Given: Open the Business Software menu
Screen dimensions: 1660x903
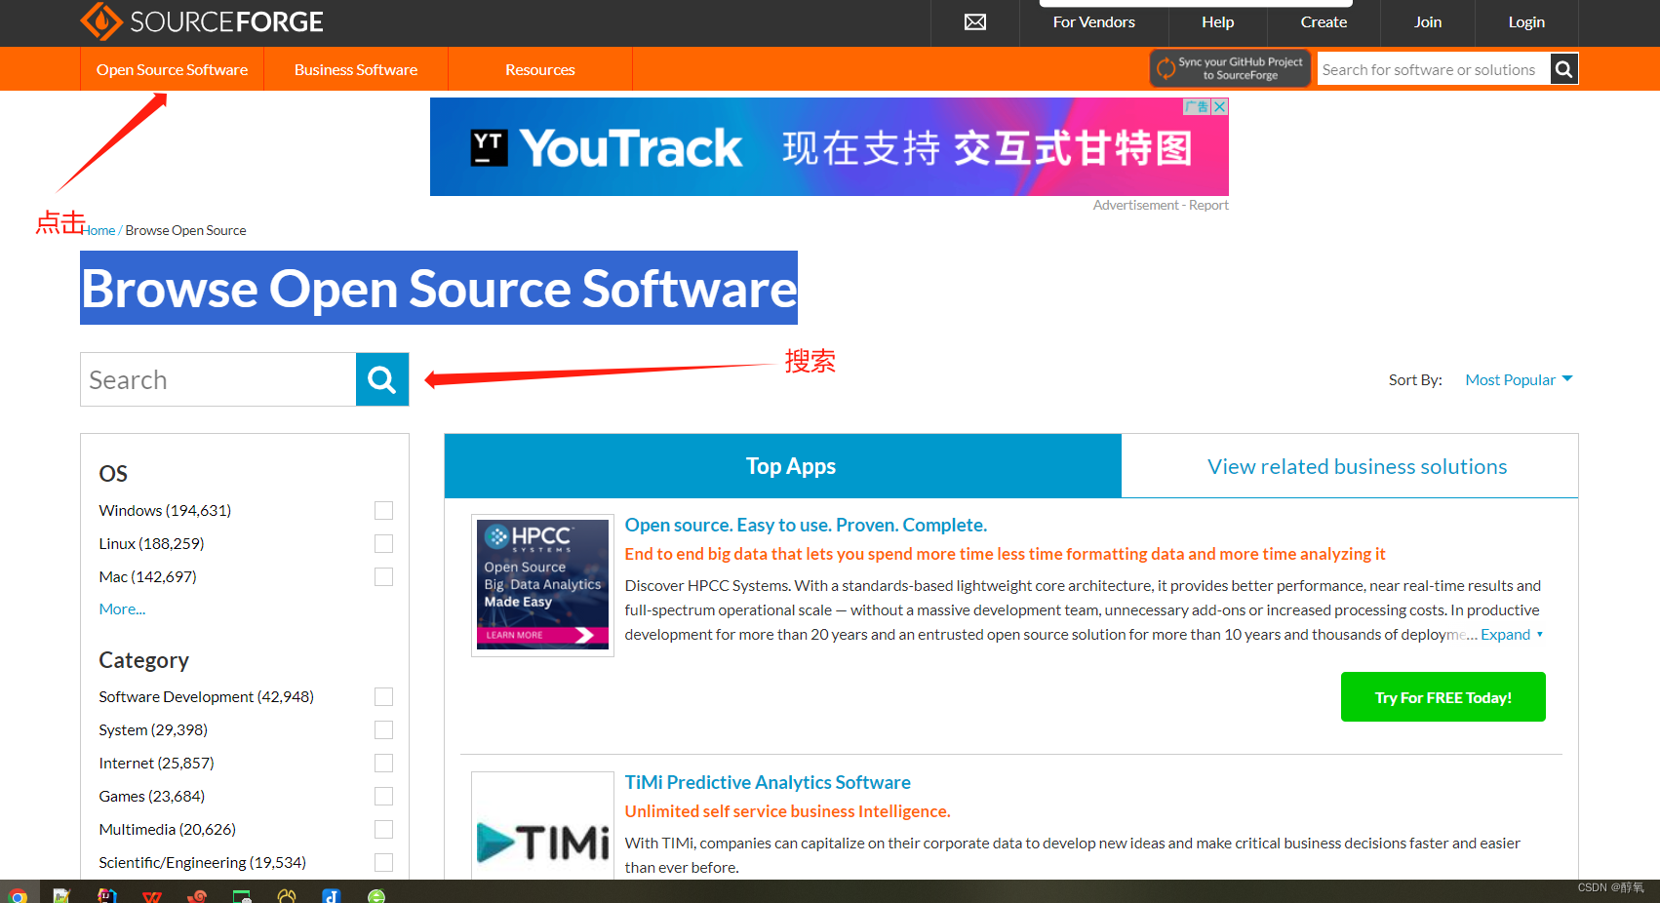Looking at the screenshot, I should click(356, 69).
